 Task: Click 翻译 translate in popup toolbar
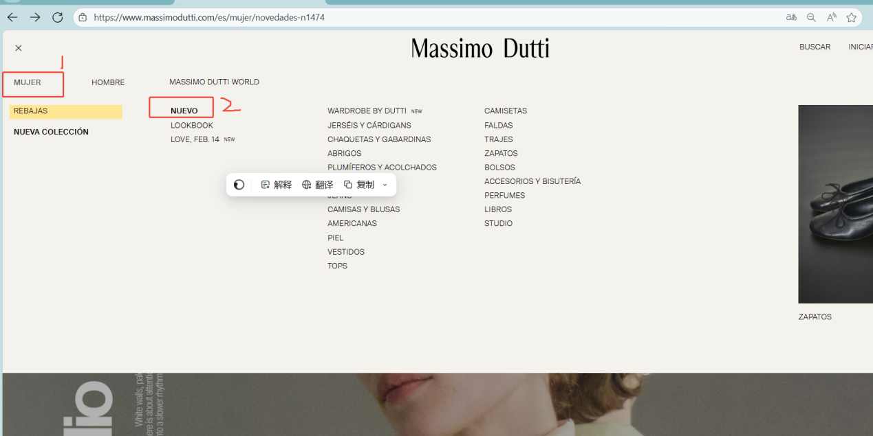318,185
